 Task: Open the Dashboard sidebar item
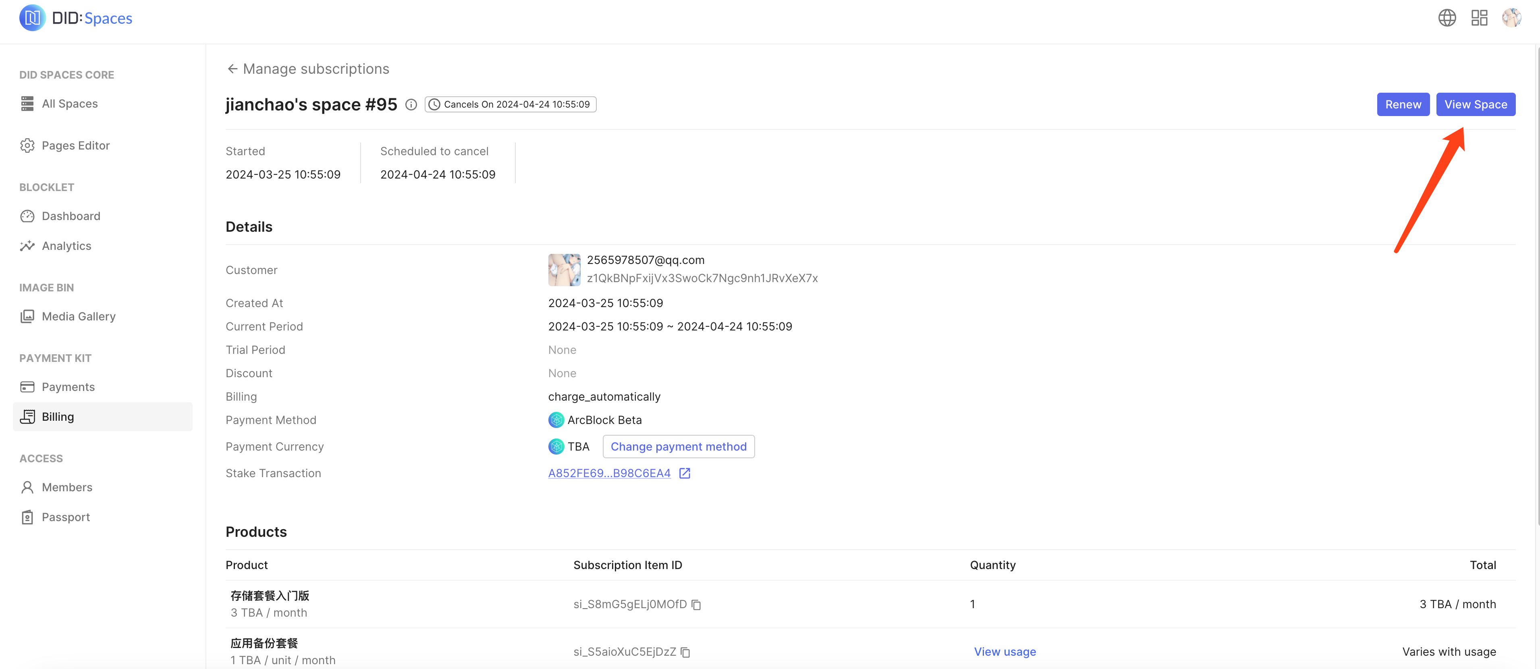tap(71, 216)
